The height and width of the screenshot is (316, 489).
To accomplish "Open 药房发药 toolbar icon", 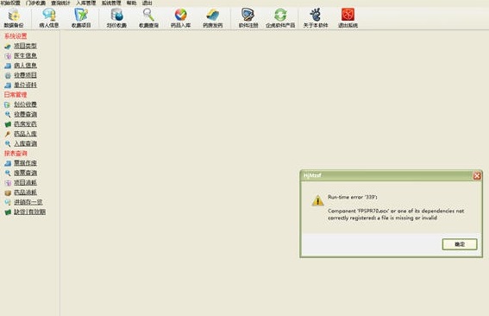I will pos(213,18).
